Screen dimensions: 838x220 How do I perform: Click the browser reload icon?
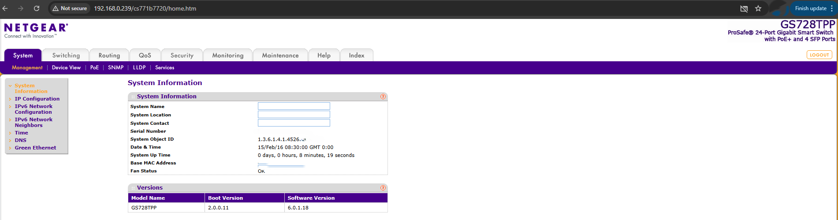37,8
